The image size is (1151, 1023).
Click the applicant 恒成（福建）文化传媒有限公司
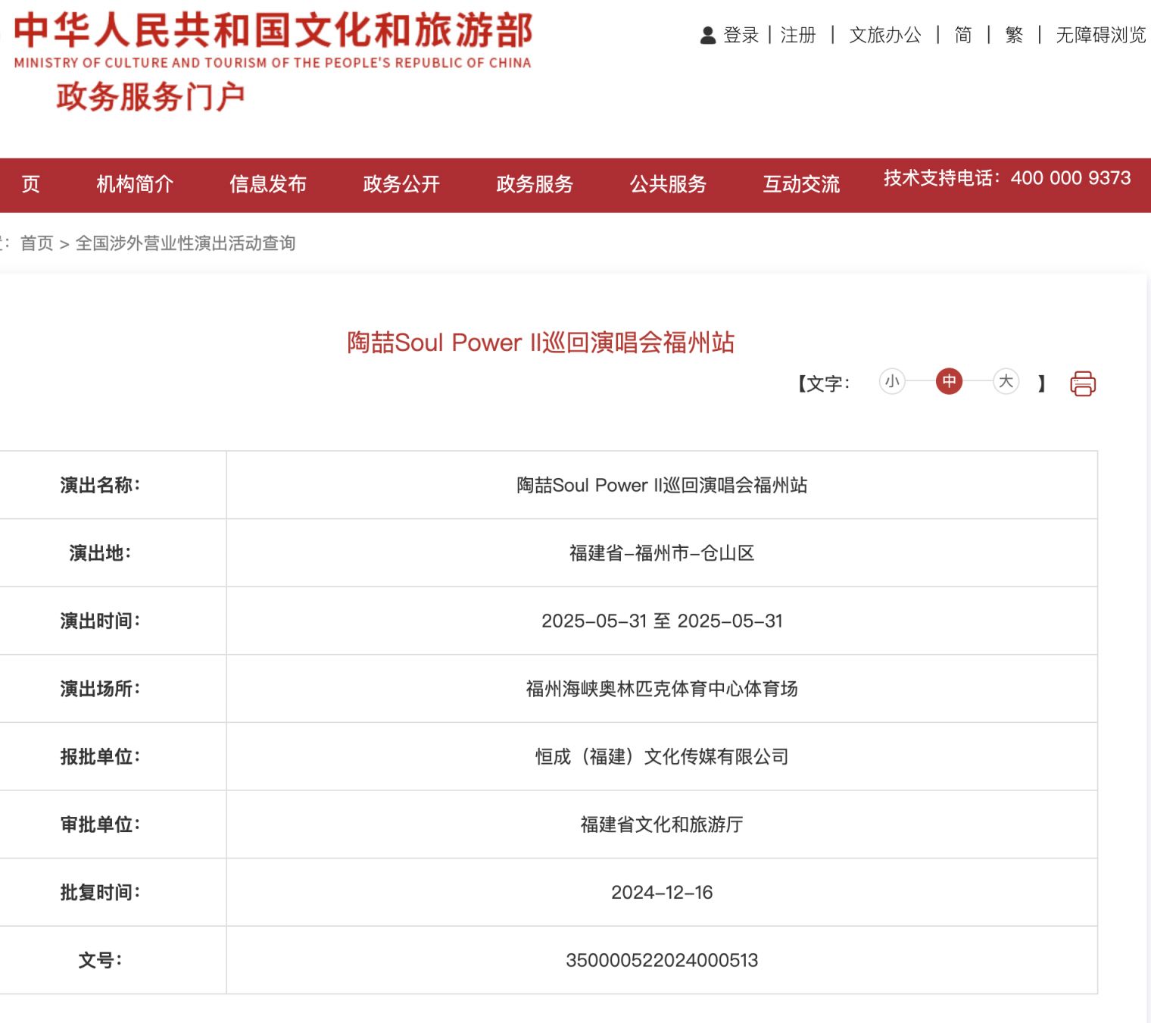click(x=662, y=756)
